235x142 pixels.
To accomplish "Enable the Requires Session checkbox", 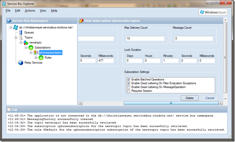I will click(x=128, y=91).
